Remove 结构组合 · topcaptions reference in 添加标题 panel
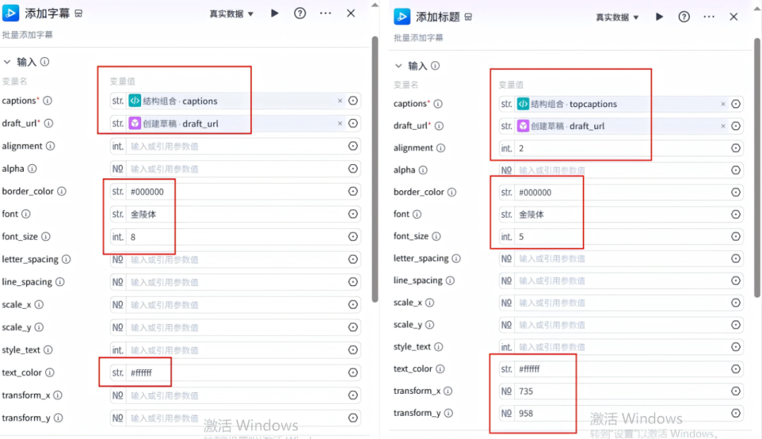 (723, 104)
